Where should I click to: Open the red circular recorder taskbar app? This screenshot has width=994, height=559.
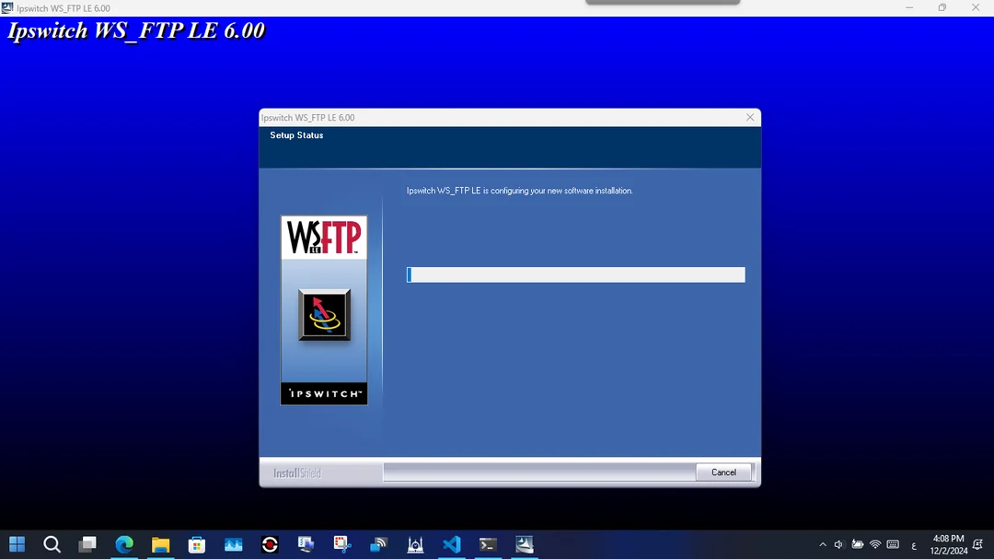pyautogui.click(x=270, y=544)
